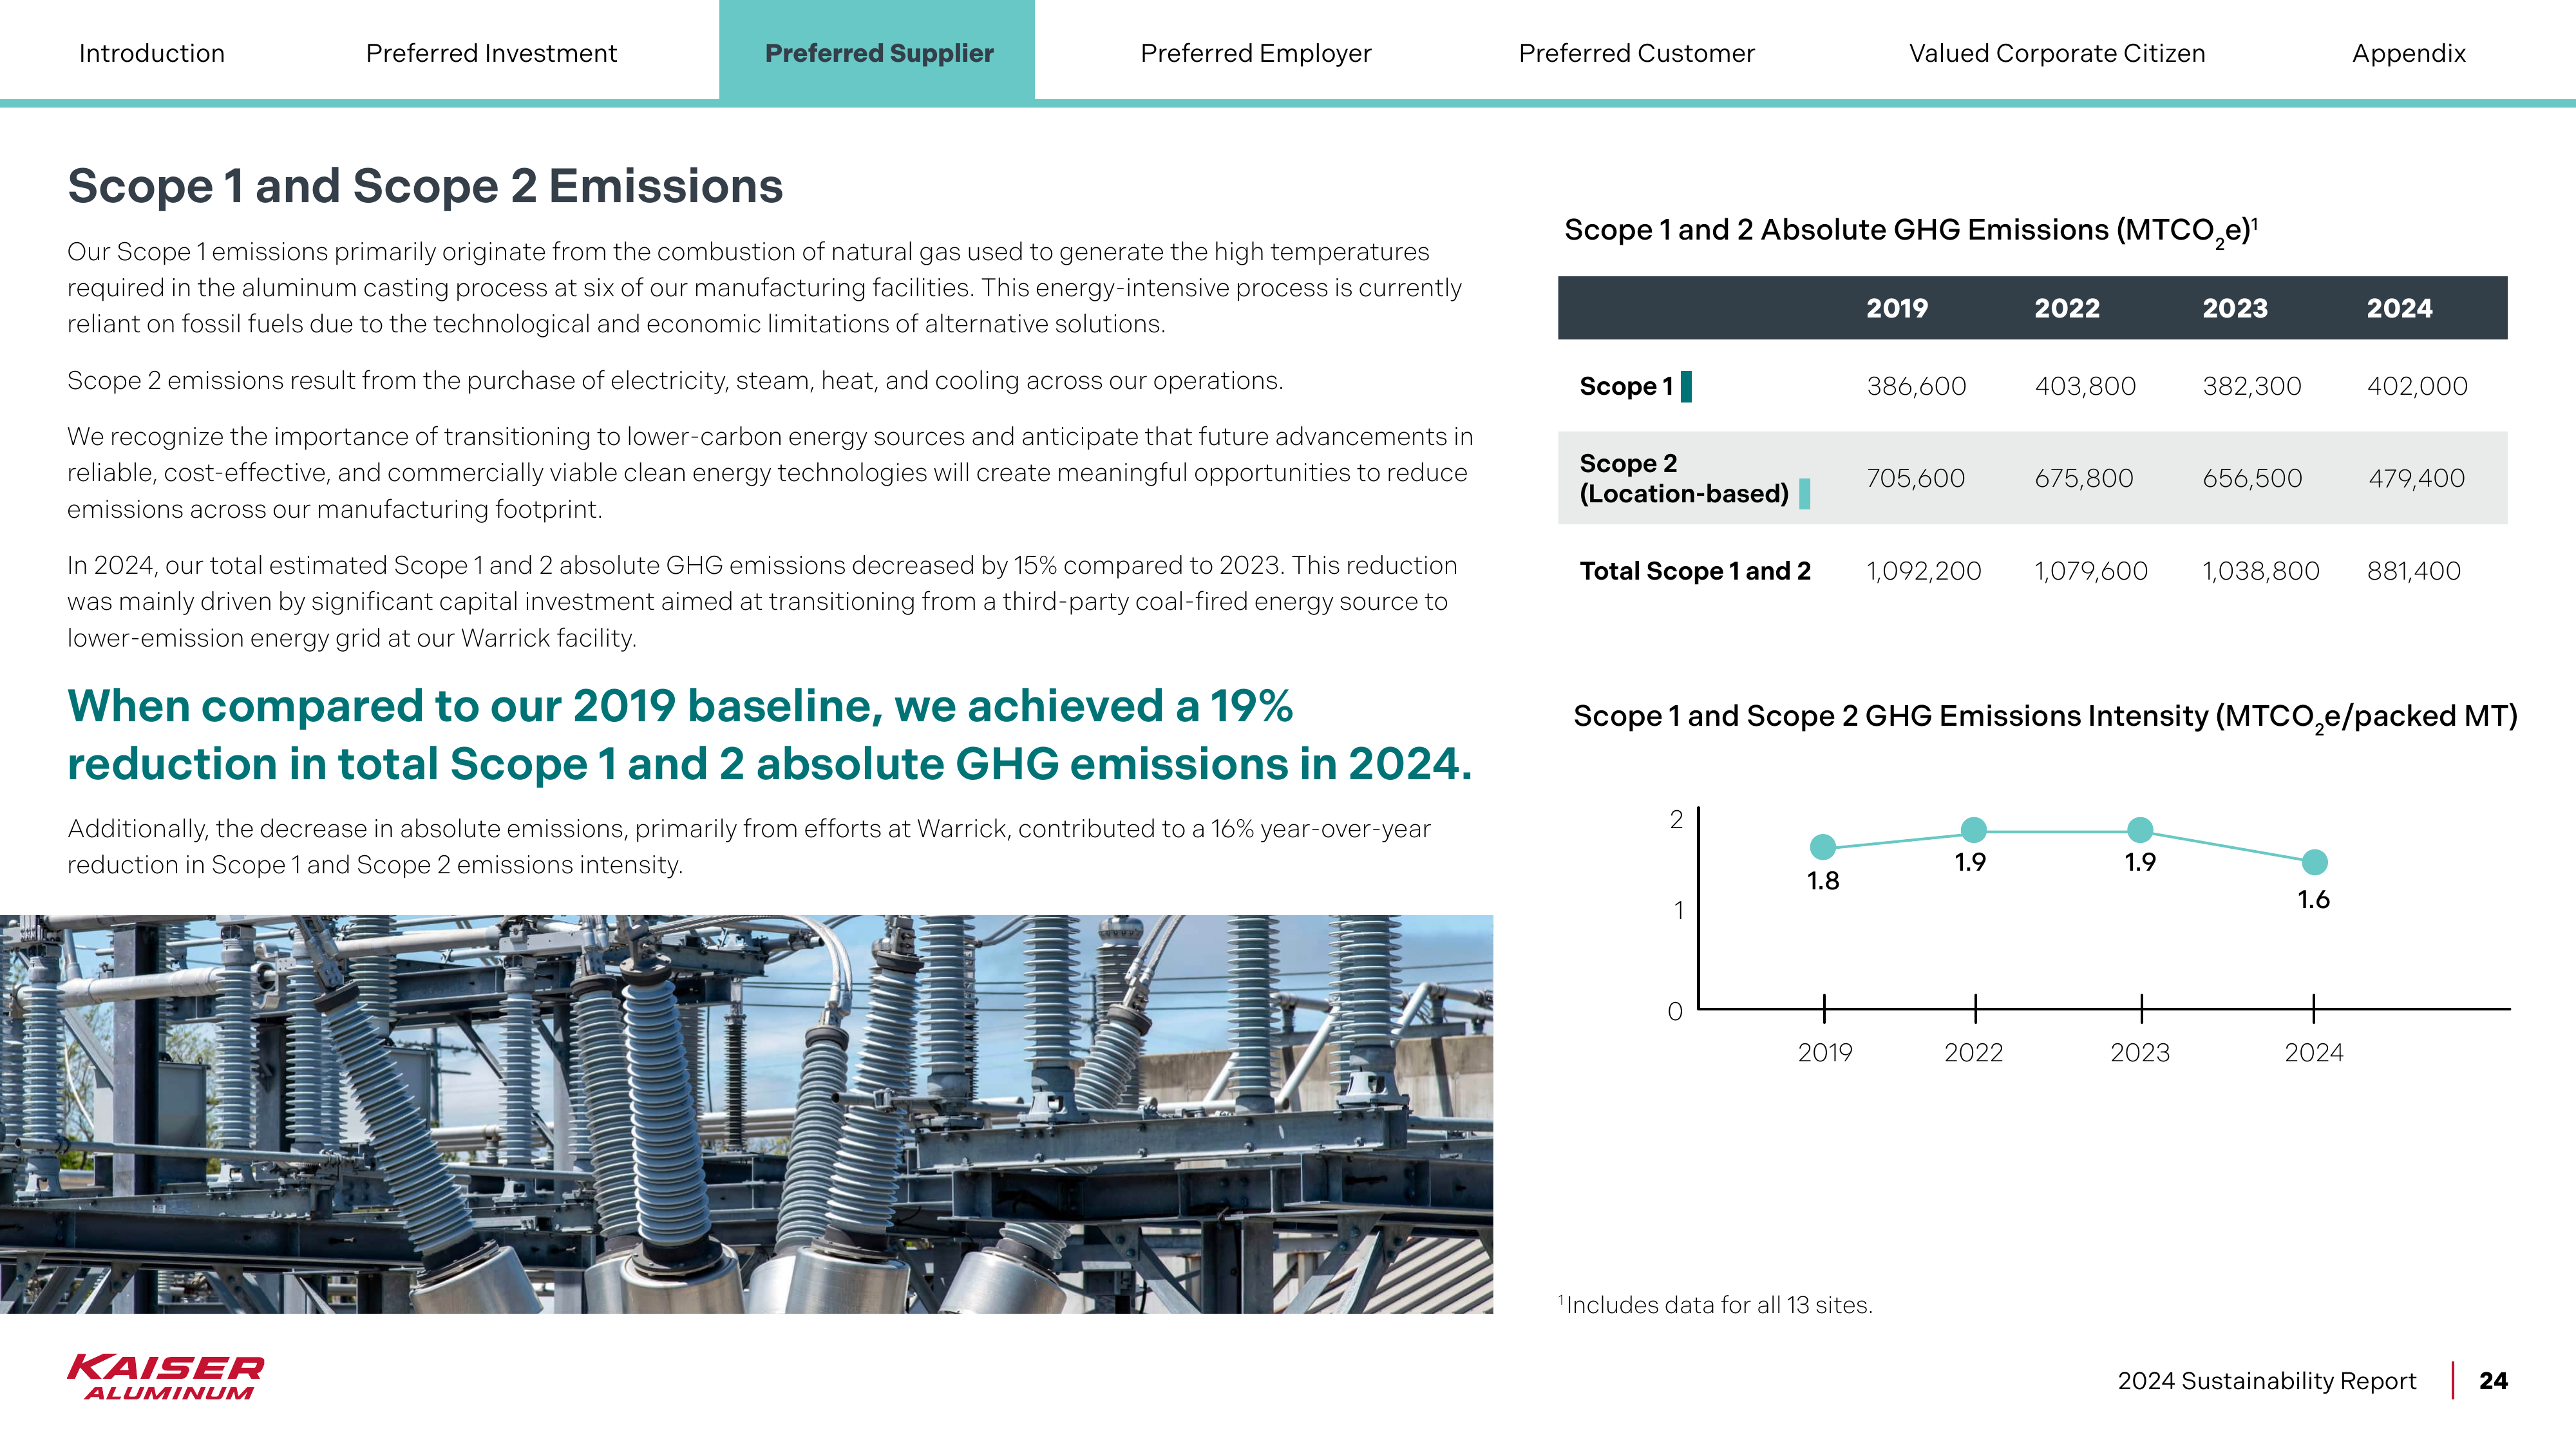The width and height of the screenshot is (2576, 1449).
Task: Switch to the Preferred Employer tab
Action: [1255, 53]
